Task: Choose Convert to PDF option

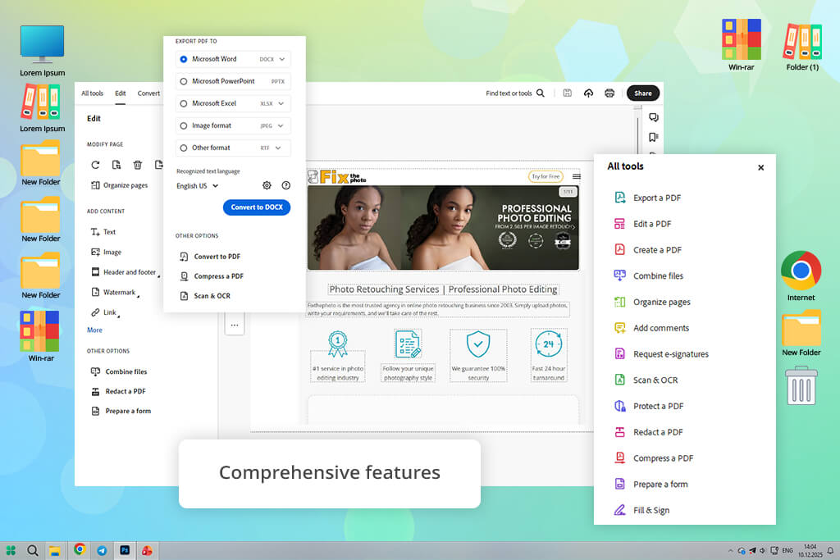Action: [x=210, y=257]
